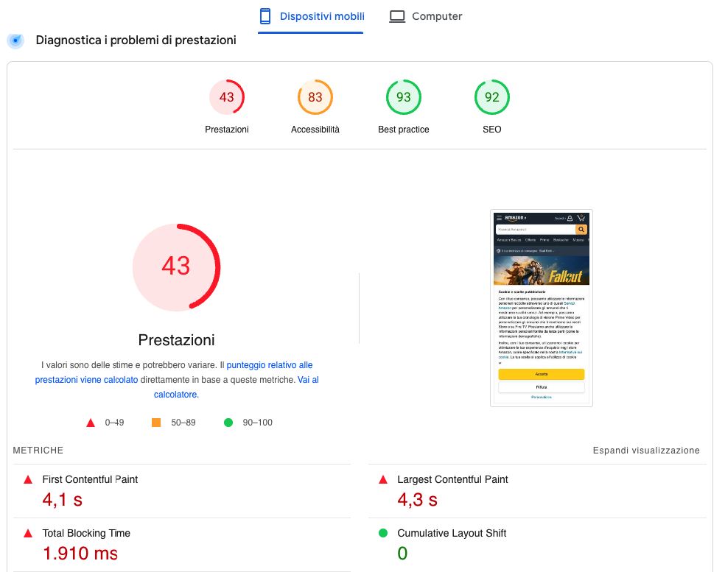Open the Amazon page screenshot thumbnail
This screenshot has height=572, width=725.
coord(542,308)
